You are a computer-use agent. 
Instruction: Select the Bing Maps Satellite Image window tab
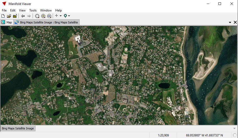[46, 22]
